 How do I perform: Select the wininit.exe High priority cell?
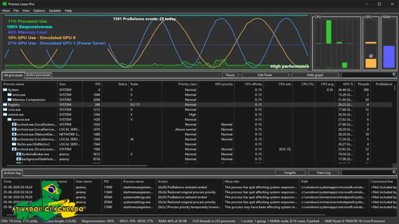[192, 115]
